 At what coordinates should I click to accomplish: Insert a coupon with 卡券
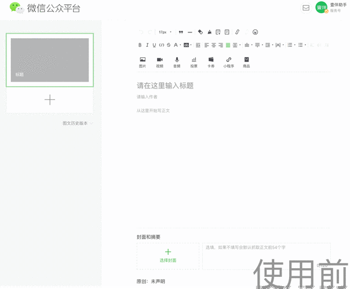pos(211,62)
